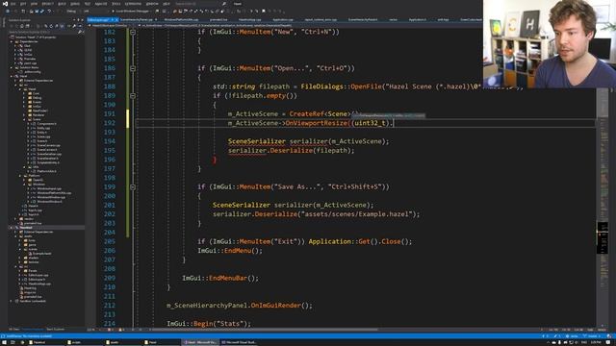Expand the Glad project node

[16, 45]
